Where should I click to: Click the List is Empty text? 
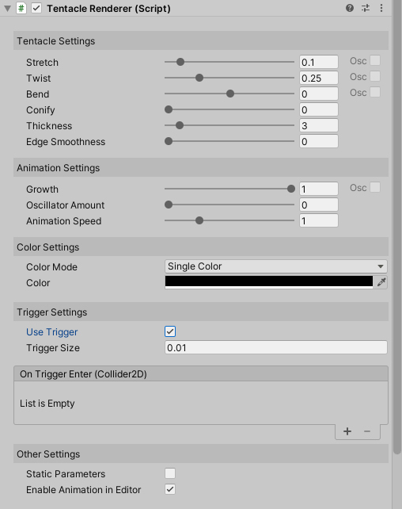coord(47,404)
